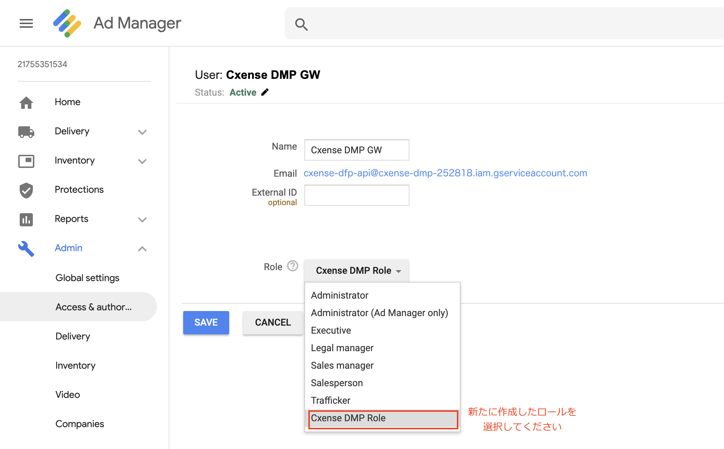Click the External ID input field
724x449 pixels.
tap(357, 195)
